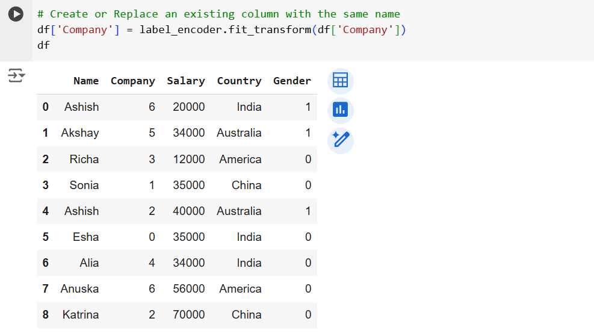Toggle the cell output actions icon
The image size is (594, 333).
16,76
